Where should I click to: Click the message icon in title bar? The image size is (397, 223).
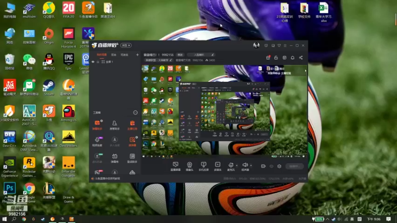coord(266,46)
